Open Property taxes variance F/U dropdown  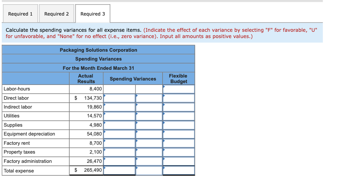(149, 152)
